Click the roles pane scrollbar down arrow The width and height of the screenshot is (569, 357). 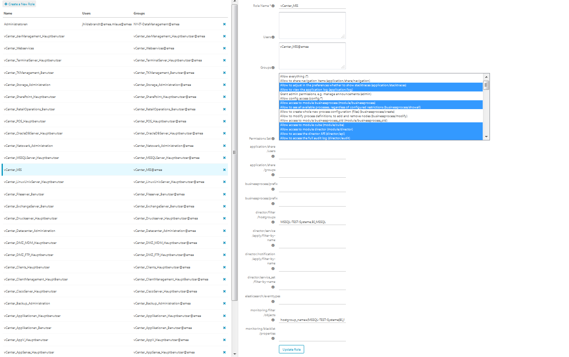[235, 354]
